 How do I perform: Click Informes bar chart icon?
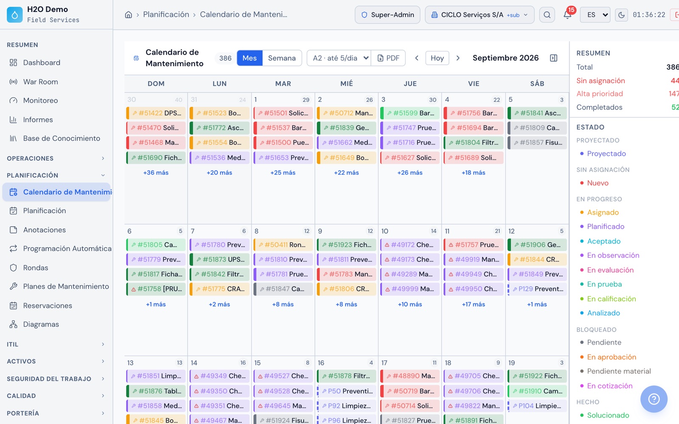click(14, 120)
